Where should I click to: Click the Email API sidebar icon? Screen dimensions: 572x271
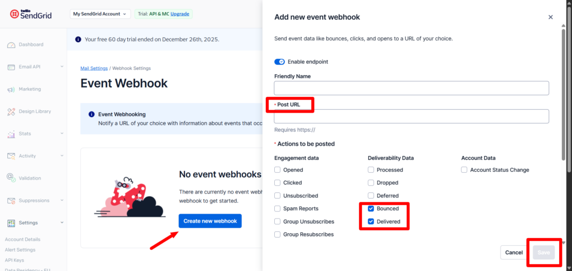point(11,67)
